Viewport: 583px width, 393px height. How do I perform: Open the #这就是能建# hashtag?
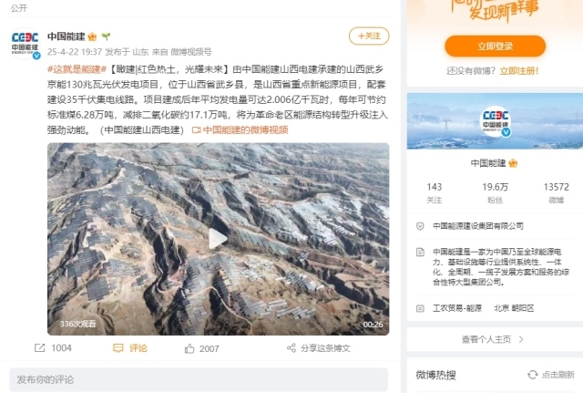point(77,69)
